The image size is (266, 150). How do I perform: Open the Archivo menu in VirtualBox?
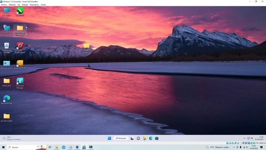pyautogui.click(x=4, y=5)
